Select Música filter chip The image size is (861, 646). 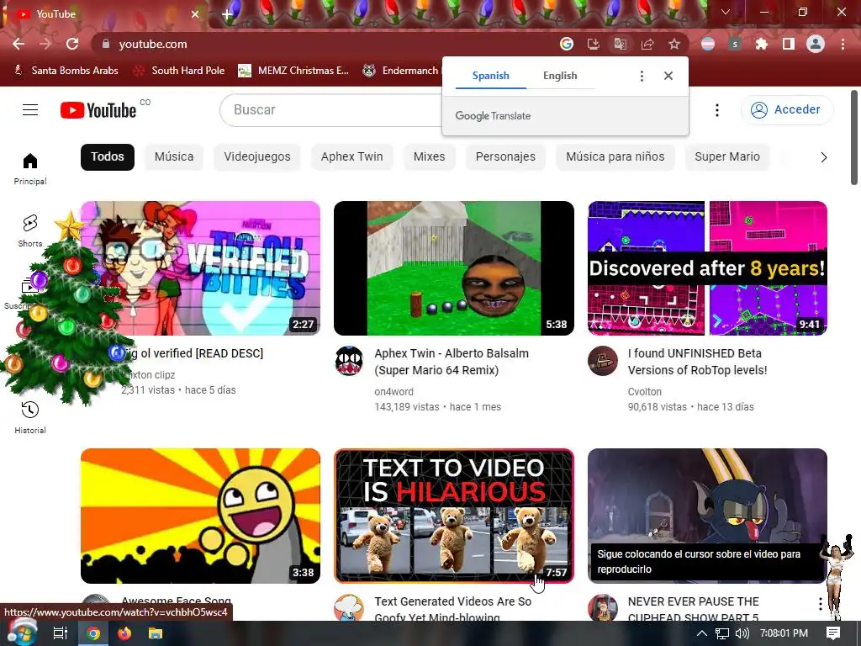pos(174,156)
